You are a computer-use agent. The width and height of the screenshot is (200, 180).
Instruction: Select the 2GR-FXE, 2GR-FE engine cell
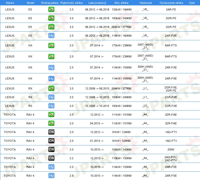(171, 89)
